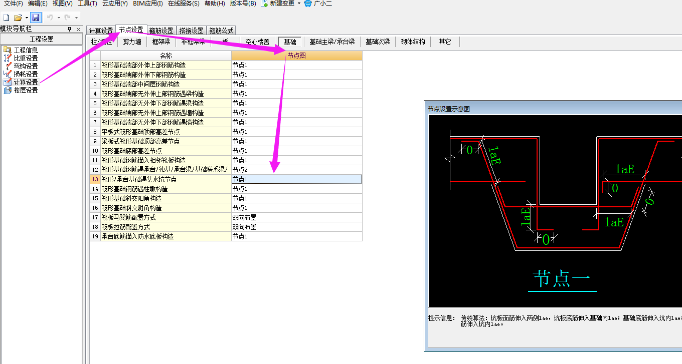Click the Undo arrow icon

pyautogui.click(x=50, y=18)
